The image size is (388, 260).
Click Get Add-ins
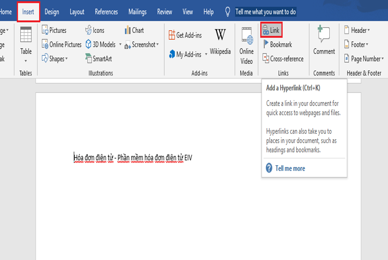pyautogui.click(x=185, y=35)
